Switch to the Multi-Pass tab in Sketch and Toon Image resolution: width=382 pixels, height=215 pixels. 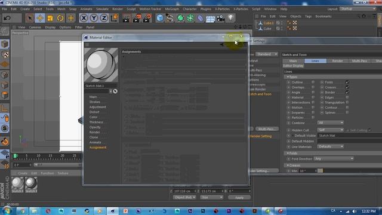pyautogui.click(x=359, y=61)
